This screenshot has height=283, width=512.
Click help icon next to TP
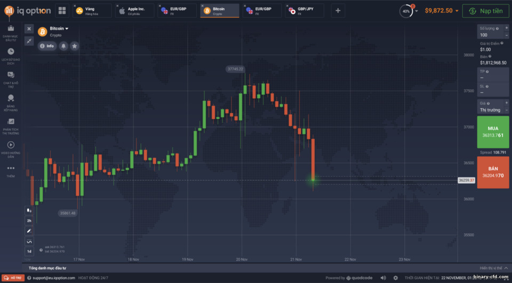pyautogui.click(x=487, y=71)
